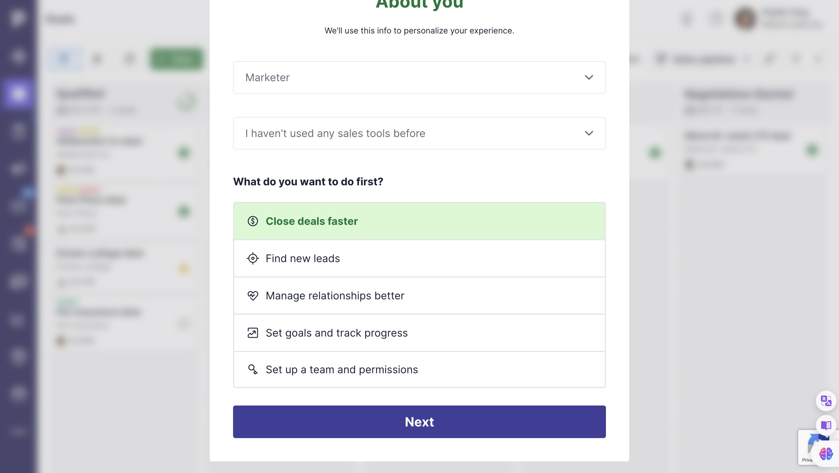Click the chart icon beside Set goals and track progress
The image size is (839, 473).
pos(253,333)
